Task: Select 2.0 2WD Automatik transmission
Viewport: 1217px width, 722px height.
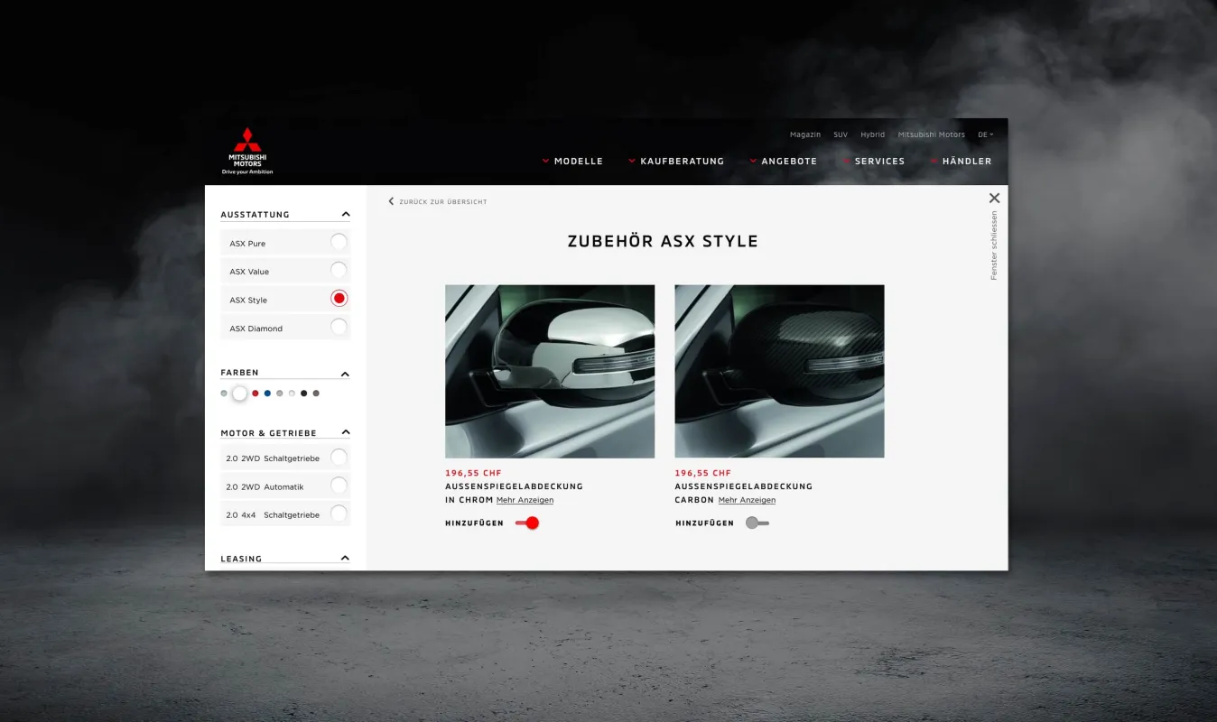Action: click(339, 486)
